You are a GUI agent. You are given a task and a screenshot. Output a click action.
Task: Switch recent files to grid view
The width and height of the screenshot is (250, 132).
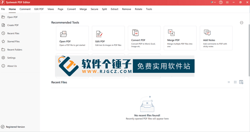point(235,82)
